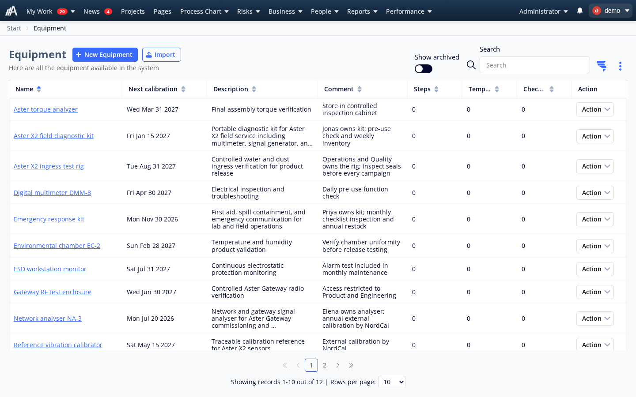Go to page 2
This screenshot has height=397, width=636.
(x=325, y=365)
